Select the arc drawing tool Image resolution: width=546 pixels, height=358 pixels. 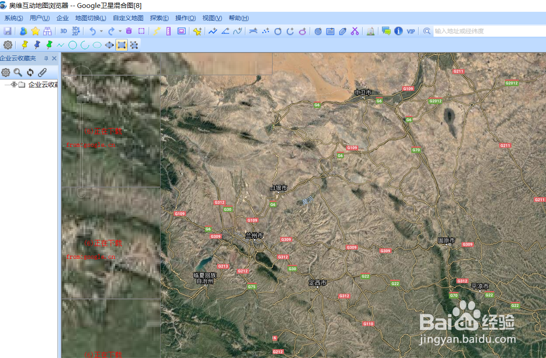pos(85,45)
